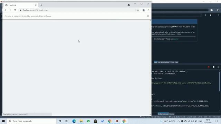Dismiss the automated test software notice

(148, 16)
